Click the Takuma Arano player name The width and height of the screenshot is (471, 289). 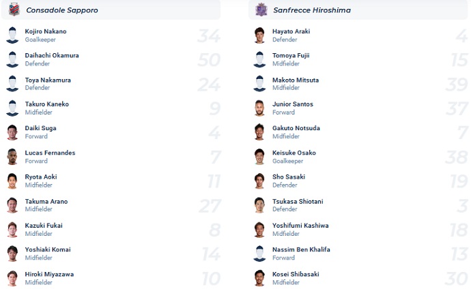tap(46, 202)
